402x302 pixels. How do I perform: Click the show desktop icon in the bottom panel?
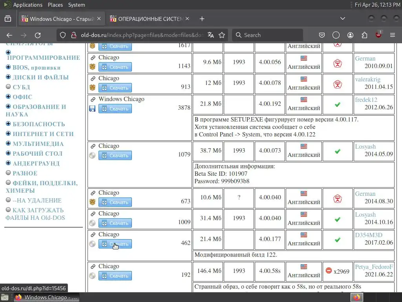5,297
